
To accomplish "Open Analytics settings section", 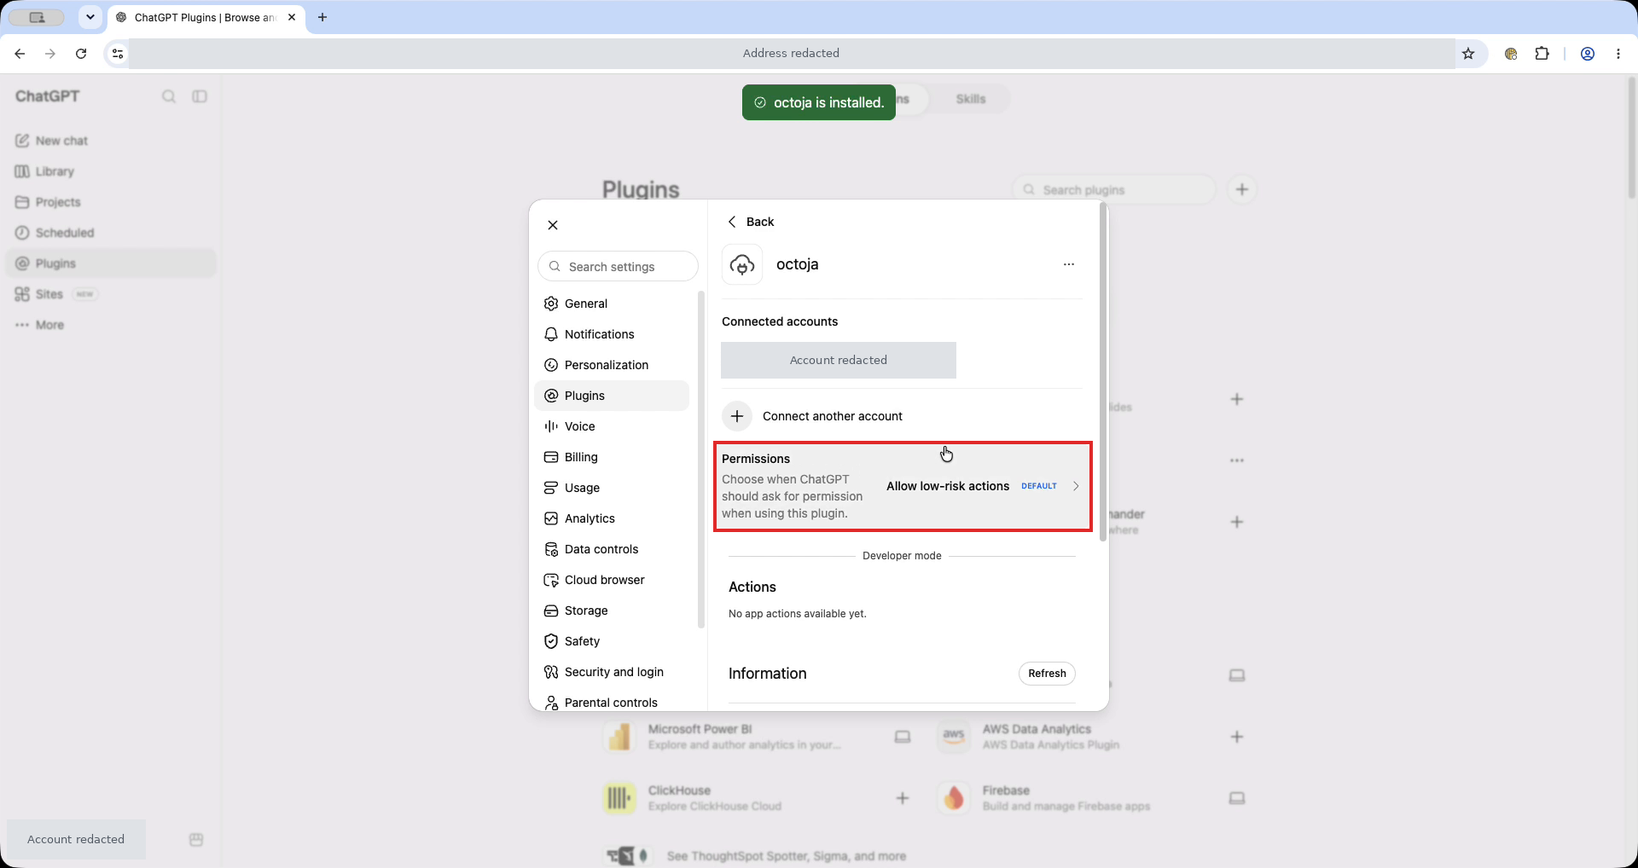I will click(612, 518).
